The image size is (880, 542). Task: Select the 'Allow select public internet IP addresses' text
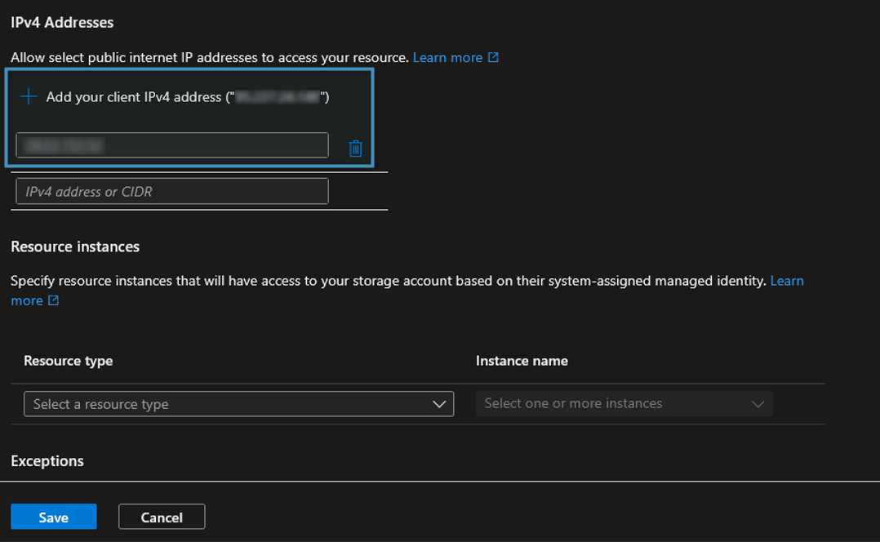(210, 57)
